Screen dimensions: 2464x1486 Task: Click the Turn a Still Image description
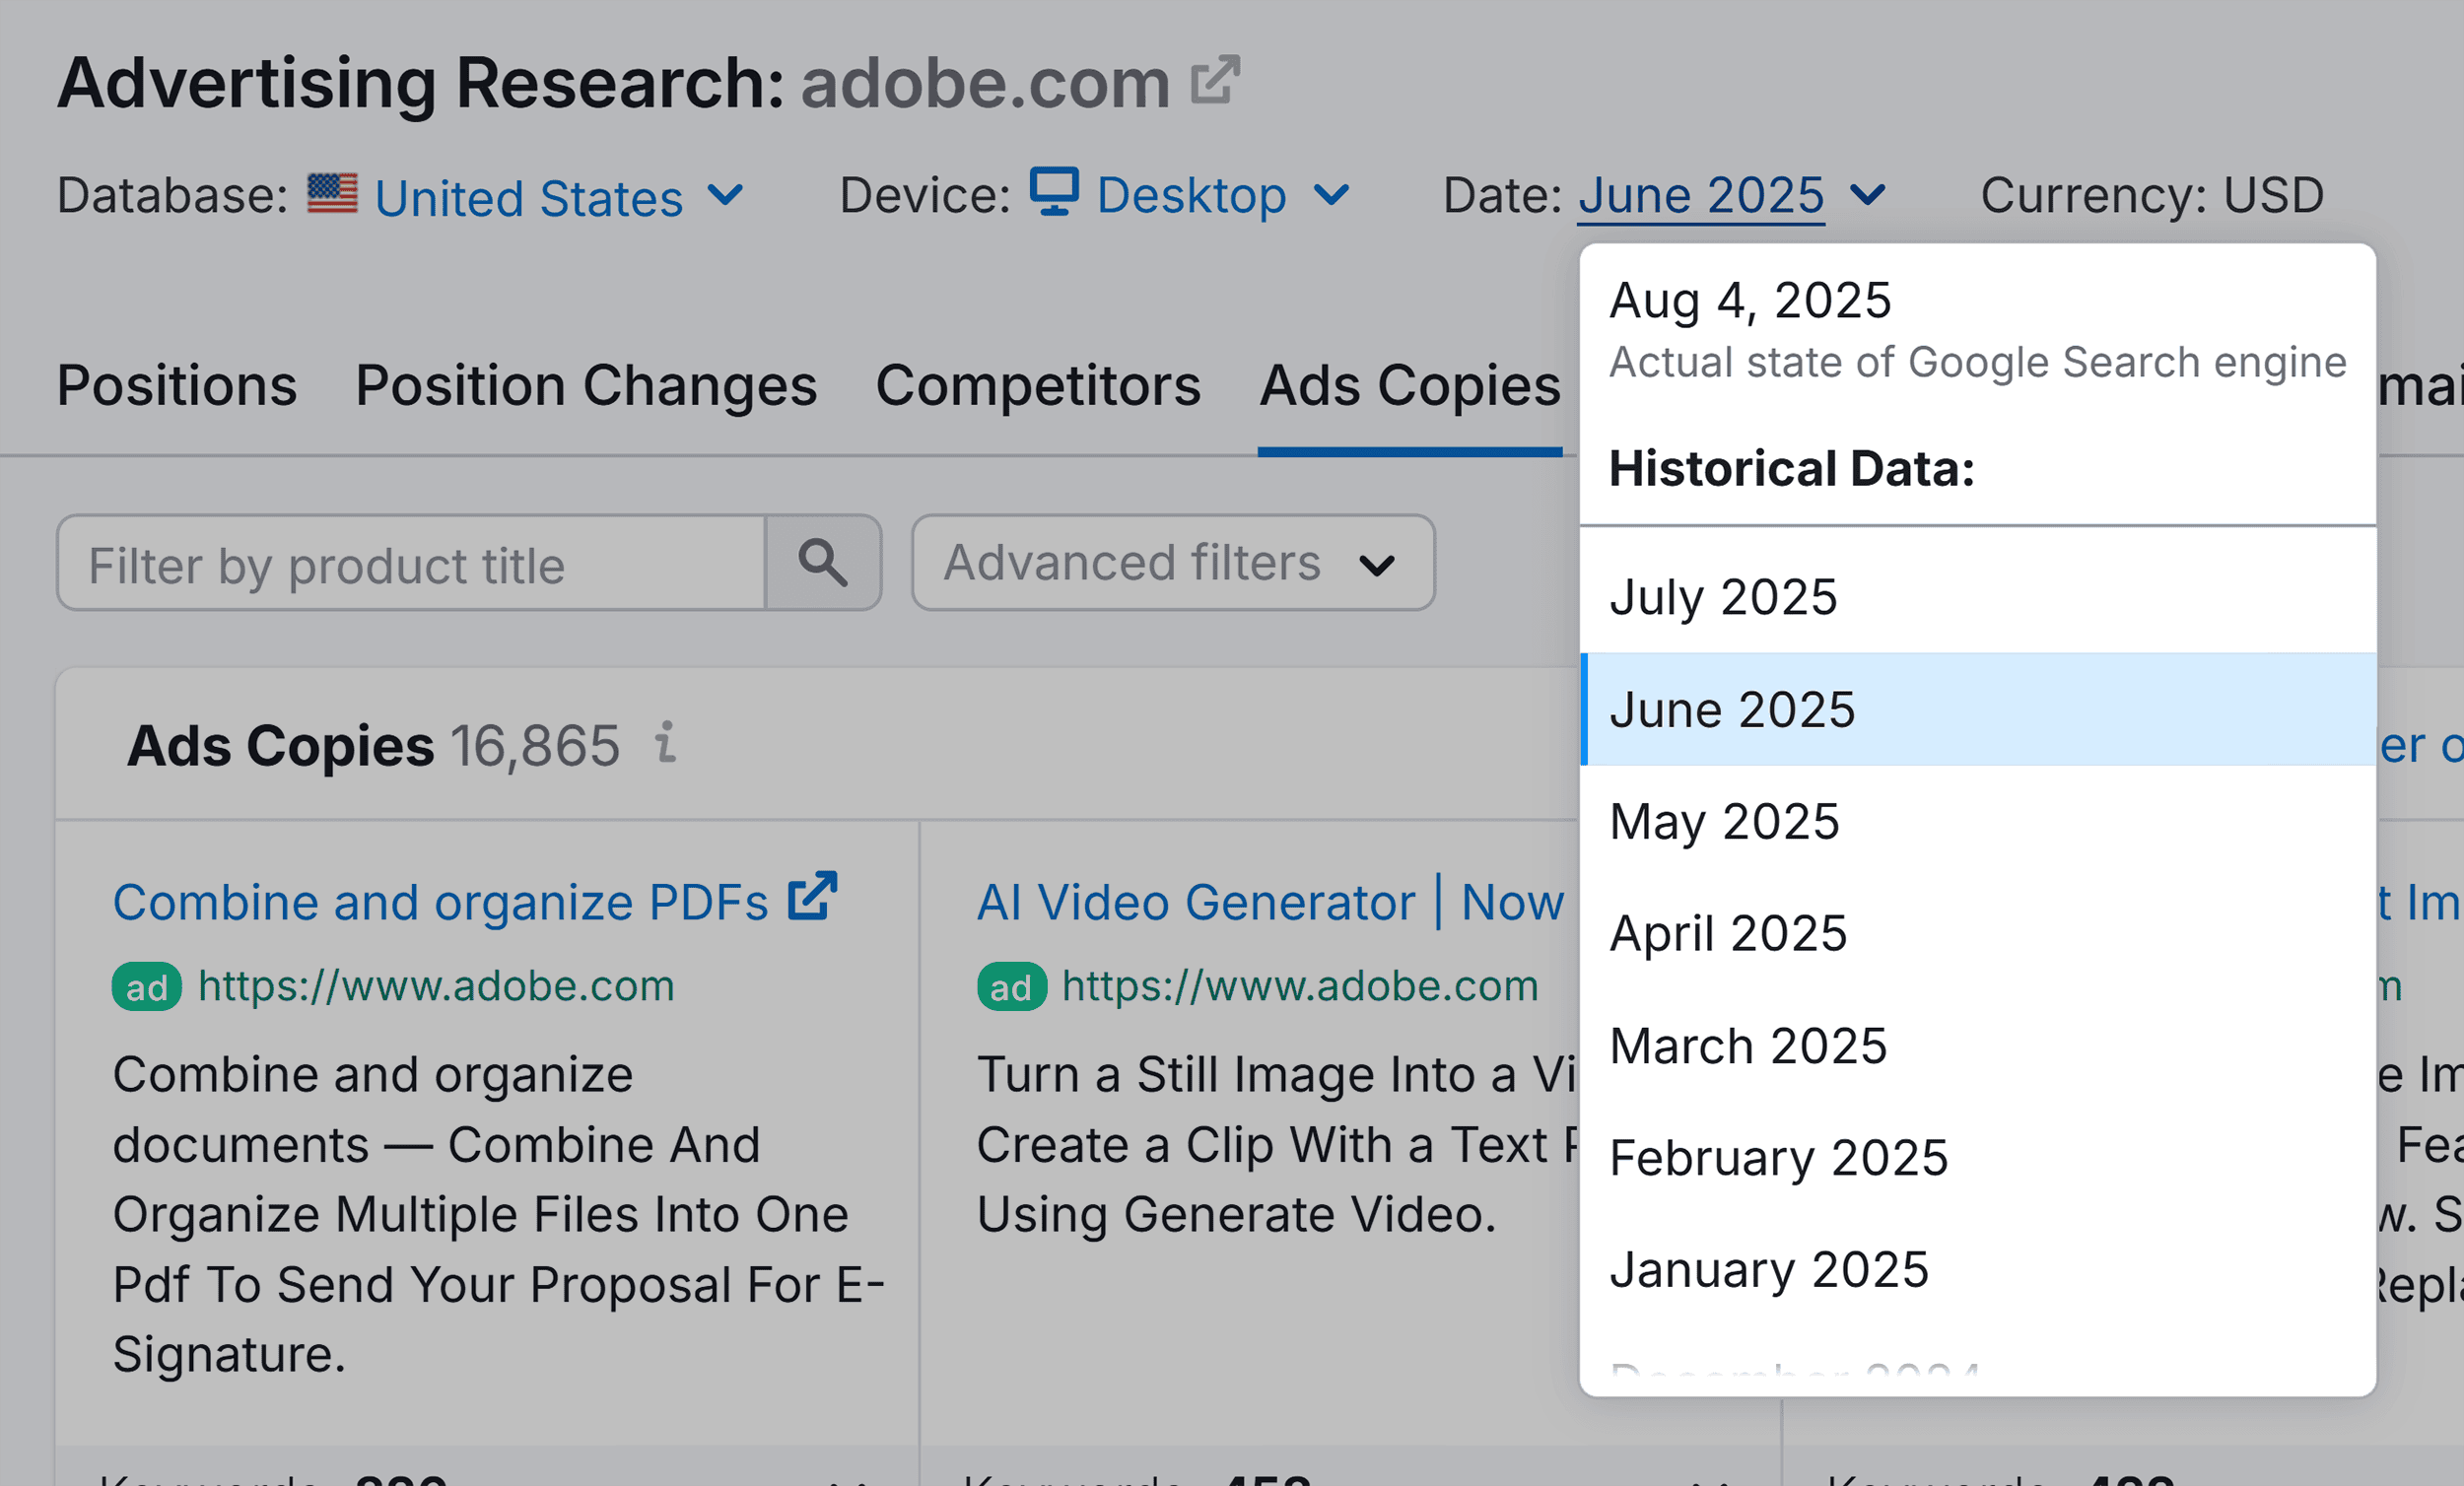(1276, 1144)
